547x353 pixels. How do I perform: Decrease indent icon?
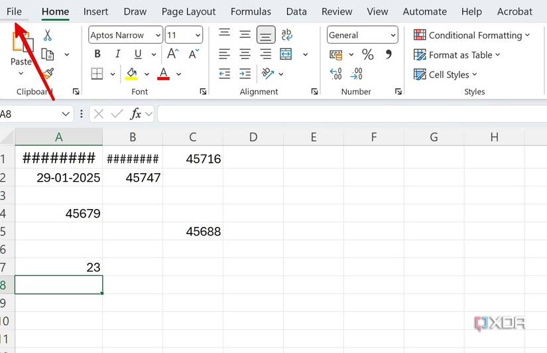[224, 74]
